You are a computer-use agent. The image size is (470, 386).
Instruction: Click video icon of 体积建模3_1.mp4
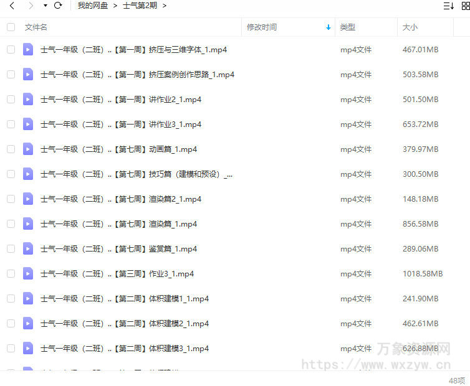[x=28, y=348]
